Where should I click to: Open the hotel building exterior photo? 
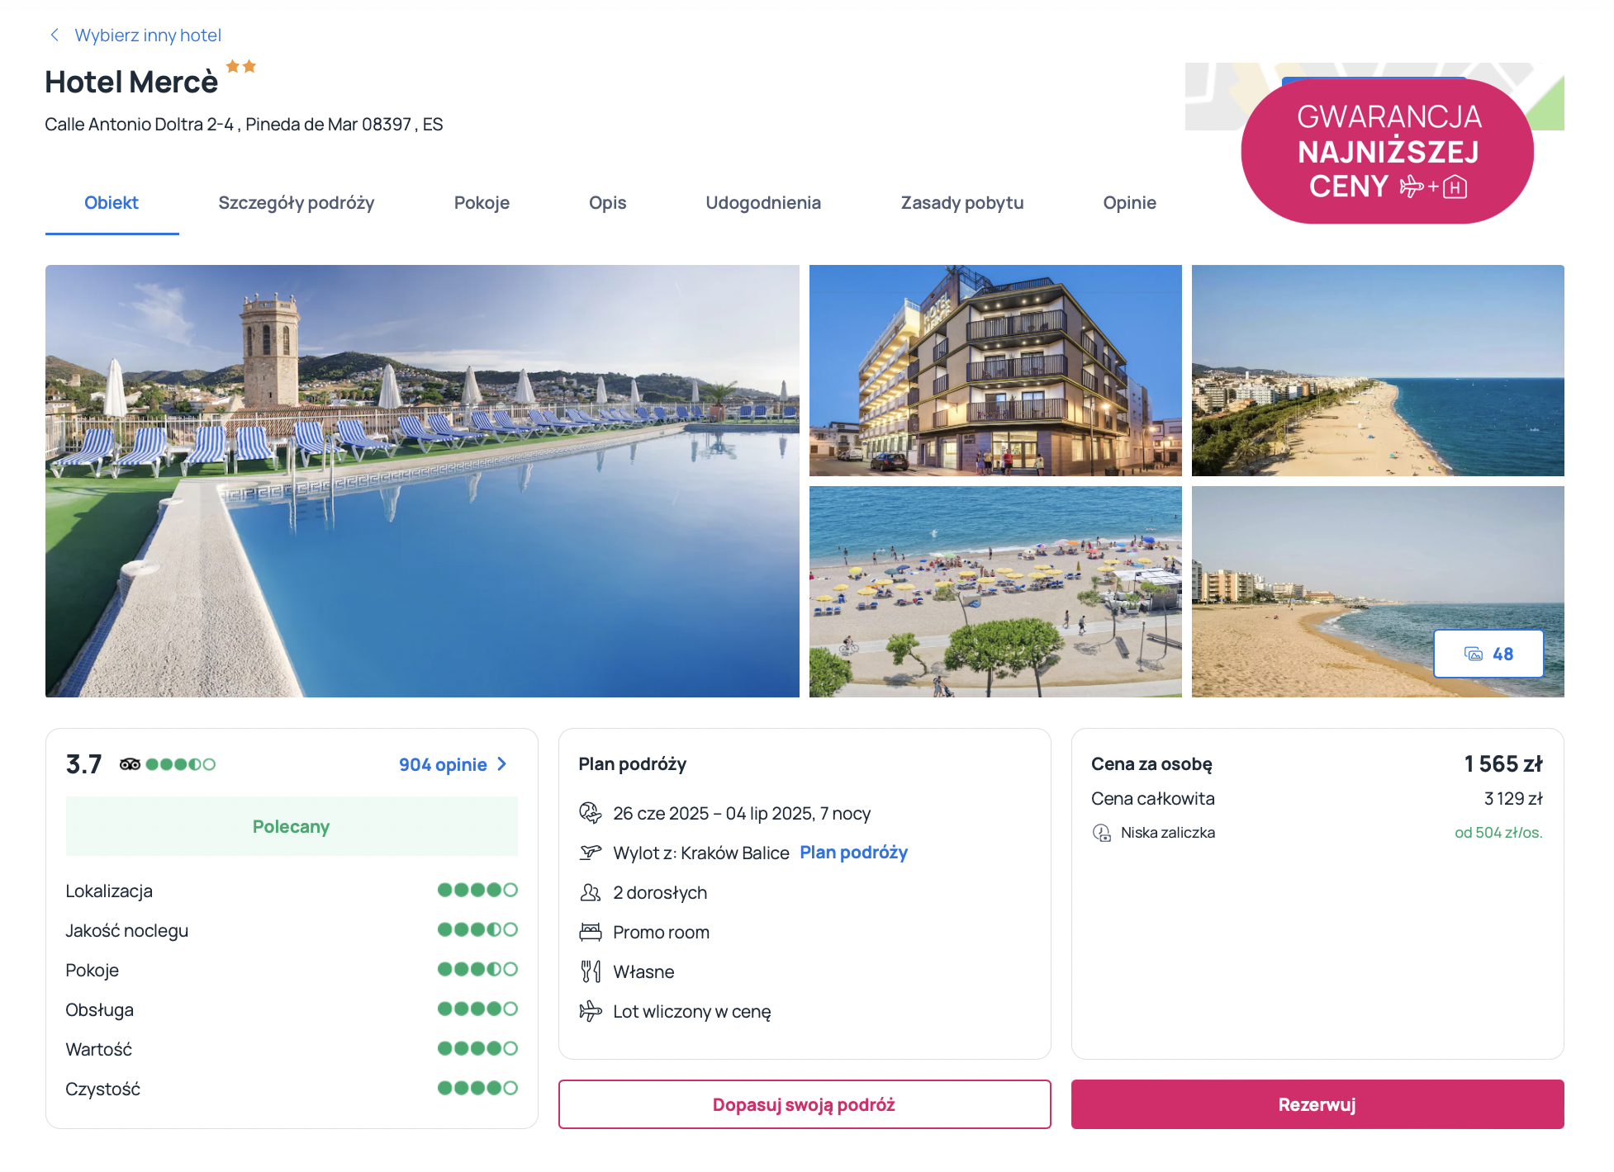coord(995,371)
